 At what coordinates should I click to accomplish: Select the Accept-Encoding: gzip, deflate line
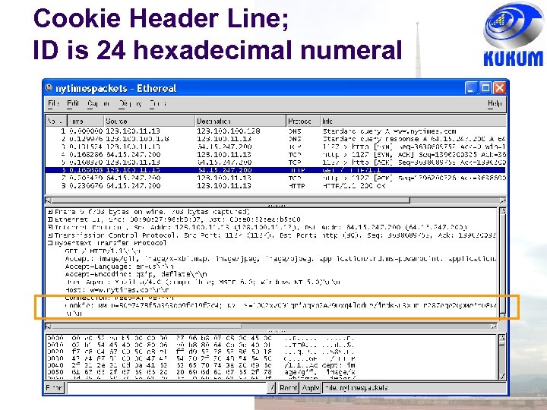(136, 274)
